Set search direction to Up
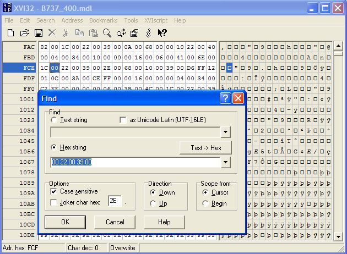Viewport: 347px width, 254px height. click(x=154, y=203)
